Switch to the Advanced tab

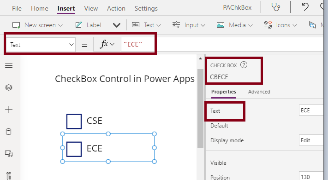point(259,92)
